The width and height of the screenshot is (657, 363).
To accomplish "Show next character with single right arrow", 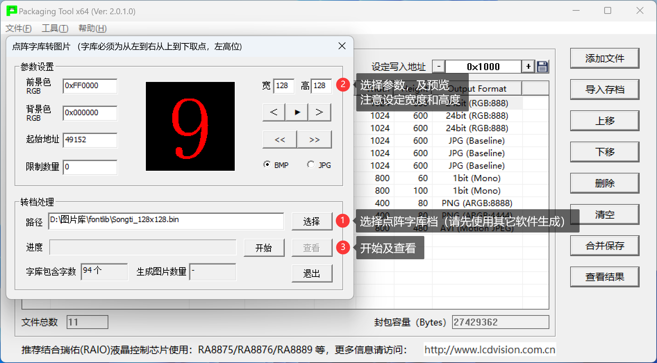I will [319, 112].
